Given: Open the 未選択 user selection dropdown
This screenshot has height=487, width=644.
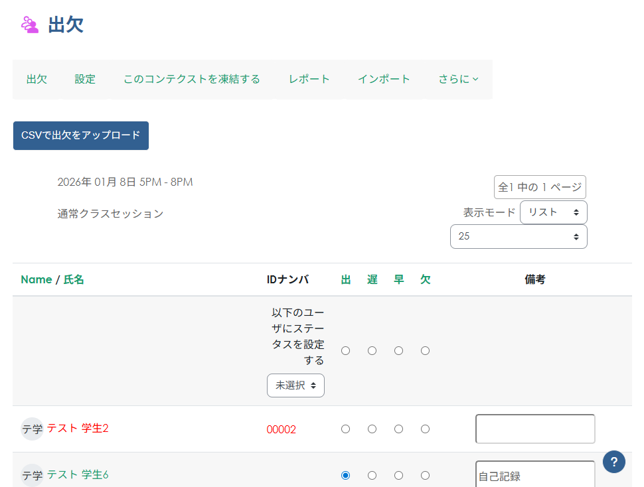Looking at the screenshot, I should click(295, 385).
